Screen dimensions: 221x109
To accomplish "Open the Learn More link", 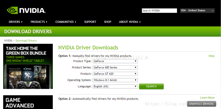I will [207, 98].
